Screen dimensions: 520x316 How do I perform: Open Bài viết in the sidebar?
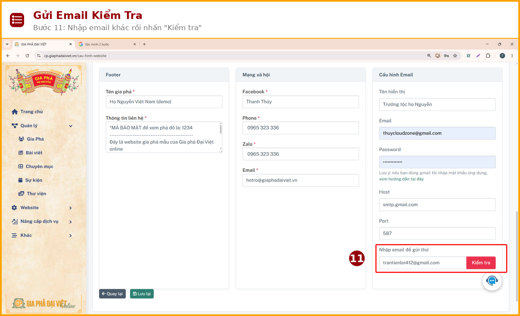(30, 153)
